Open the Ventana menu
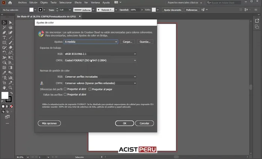The image size is (262, 159). click(x=95, y=3)
